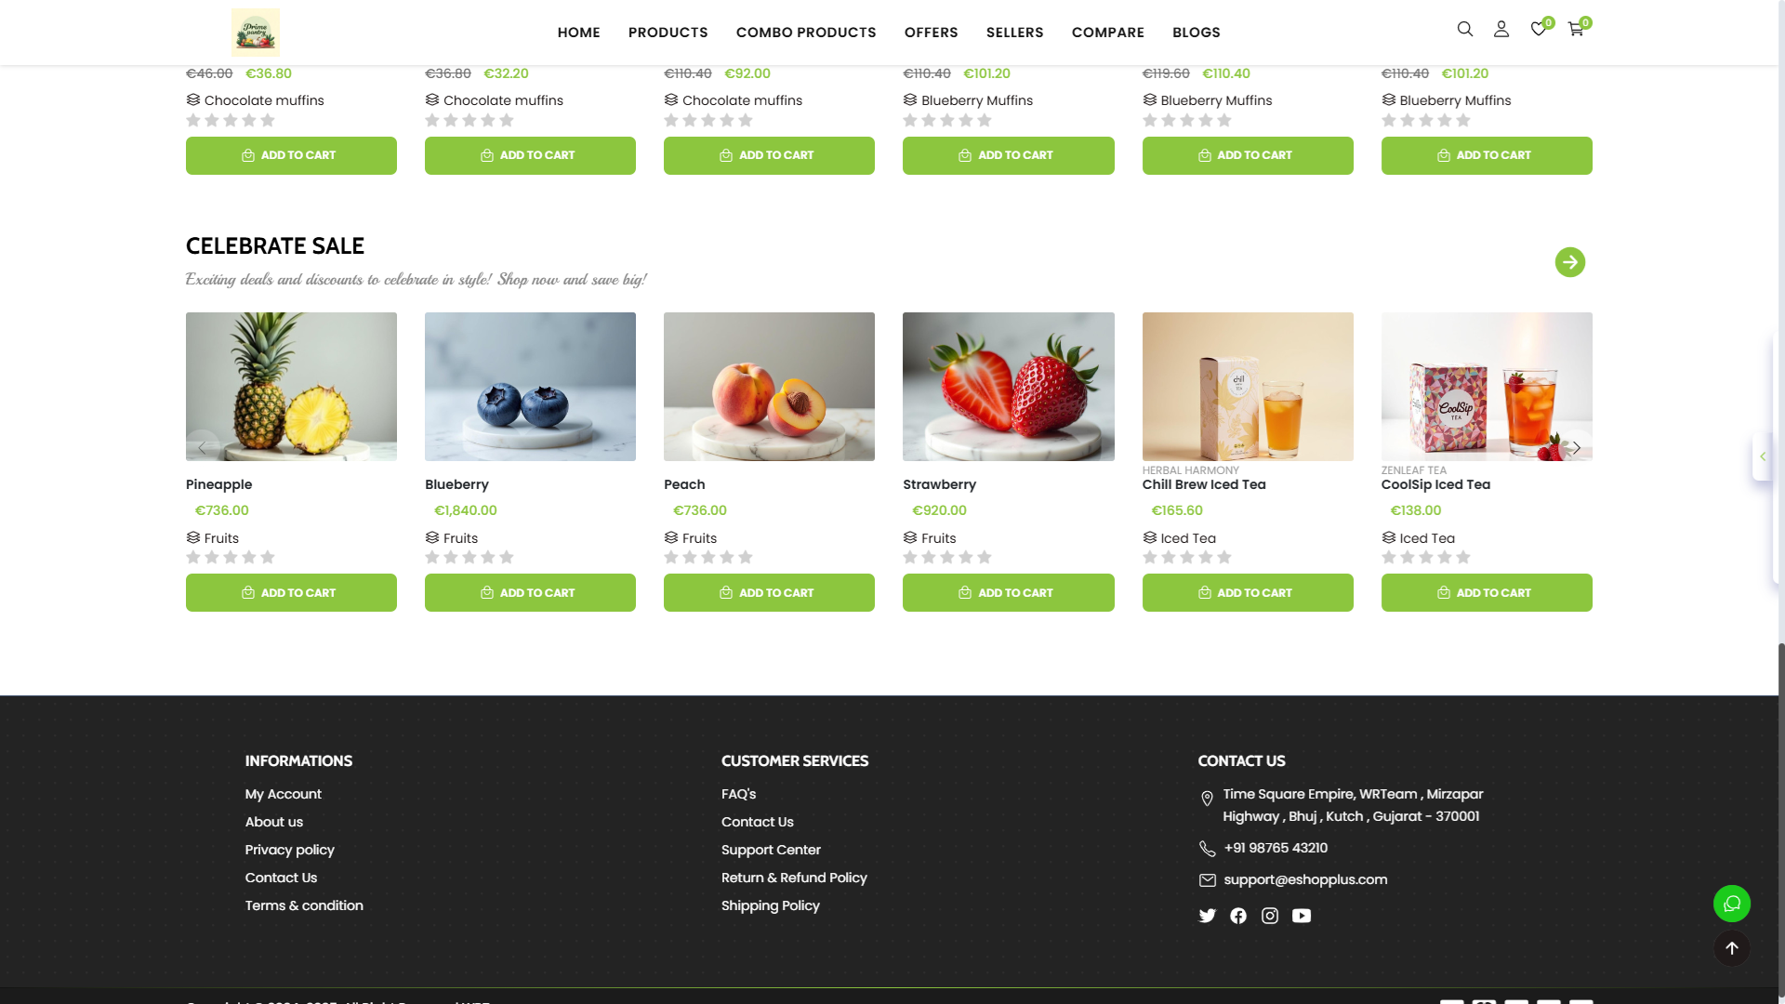This screenshot has height=1004, width=1785.
Task: Open the wishlist heart icon
Action: [x=1539, y=29]
